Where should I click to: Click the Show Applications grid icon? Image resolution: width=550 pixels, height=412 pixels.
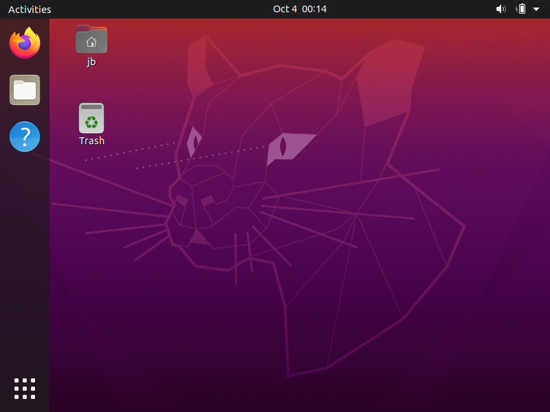coord(24,389)
